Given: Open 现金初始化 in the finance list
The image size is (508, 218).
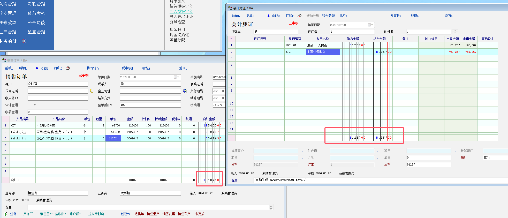Looking at the screenshot, I should 179,35.
